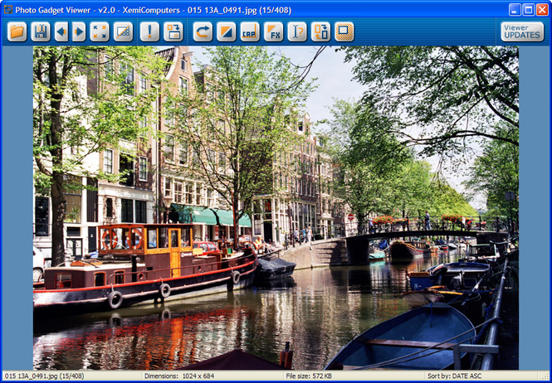Click the Amsterdam canal photo
Screen dimensions: 552x383
coord(276,207)
